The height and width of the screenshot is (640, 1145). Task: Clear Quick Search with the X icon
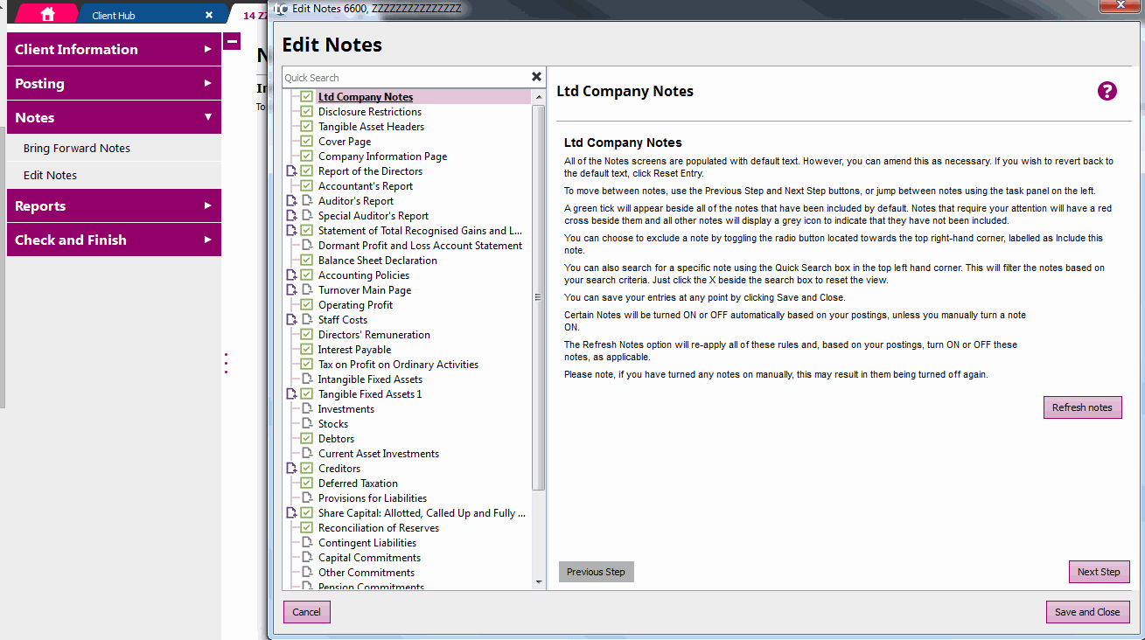tap(536, 77)
